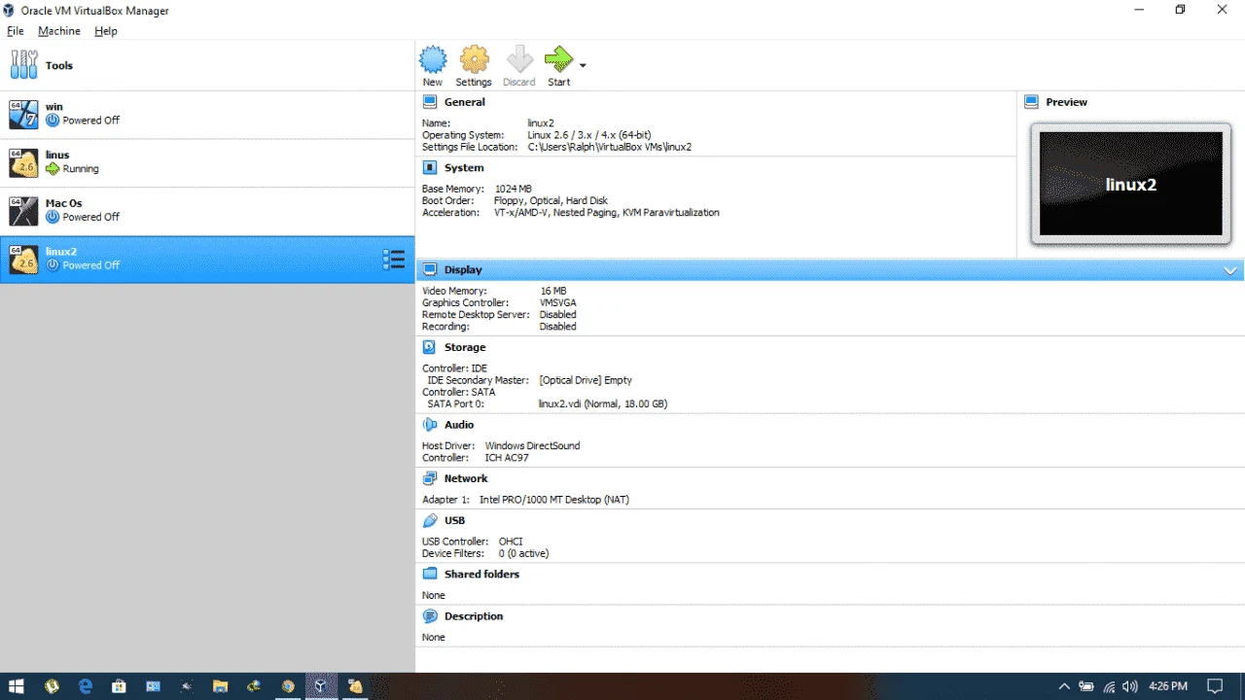This screenshot has height=700, width=1245.
Task: Click the VirtualBox cube icon in taskbar
Action: [320, 686]
